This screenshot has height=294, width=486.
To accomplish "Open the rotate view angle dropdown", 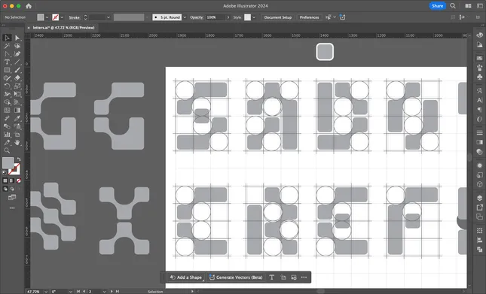I will pos(70,291).
